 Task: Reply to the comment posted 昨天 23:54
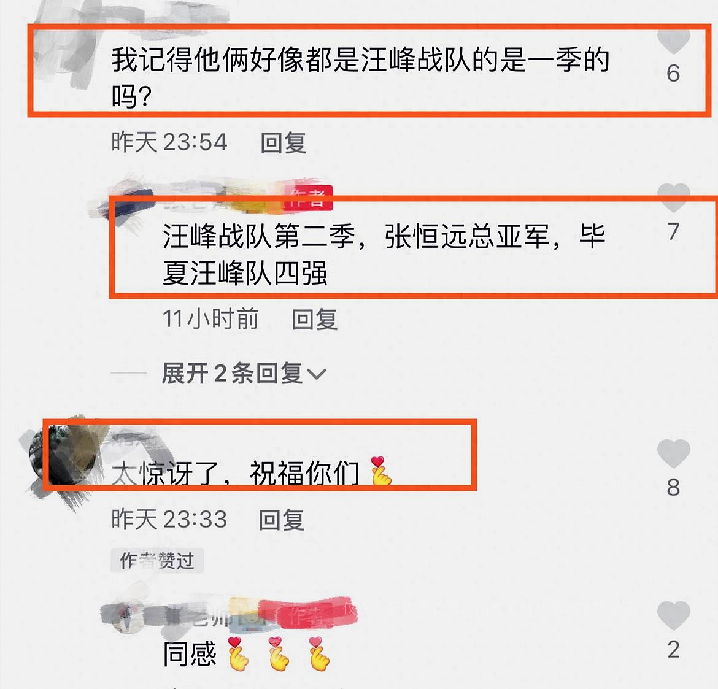(283, 142)
